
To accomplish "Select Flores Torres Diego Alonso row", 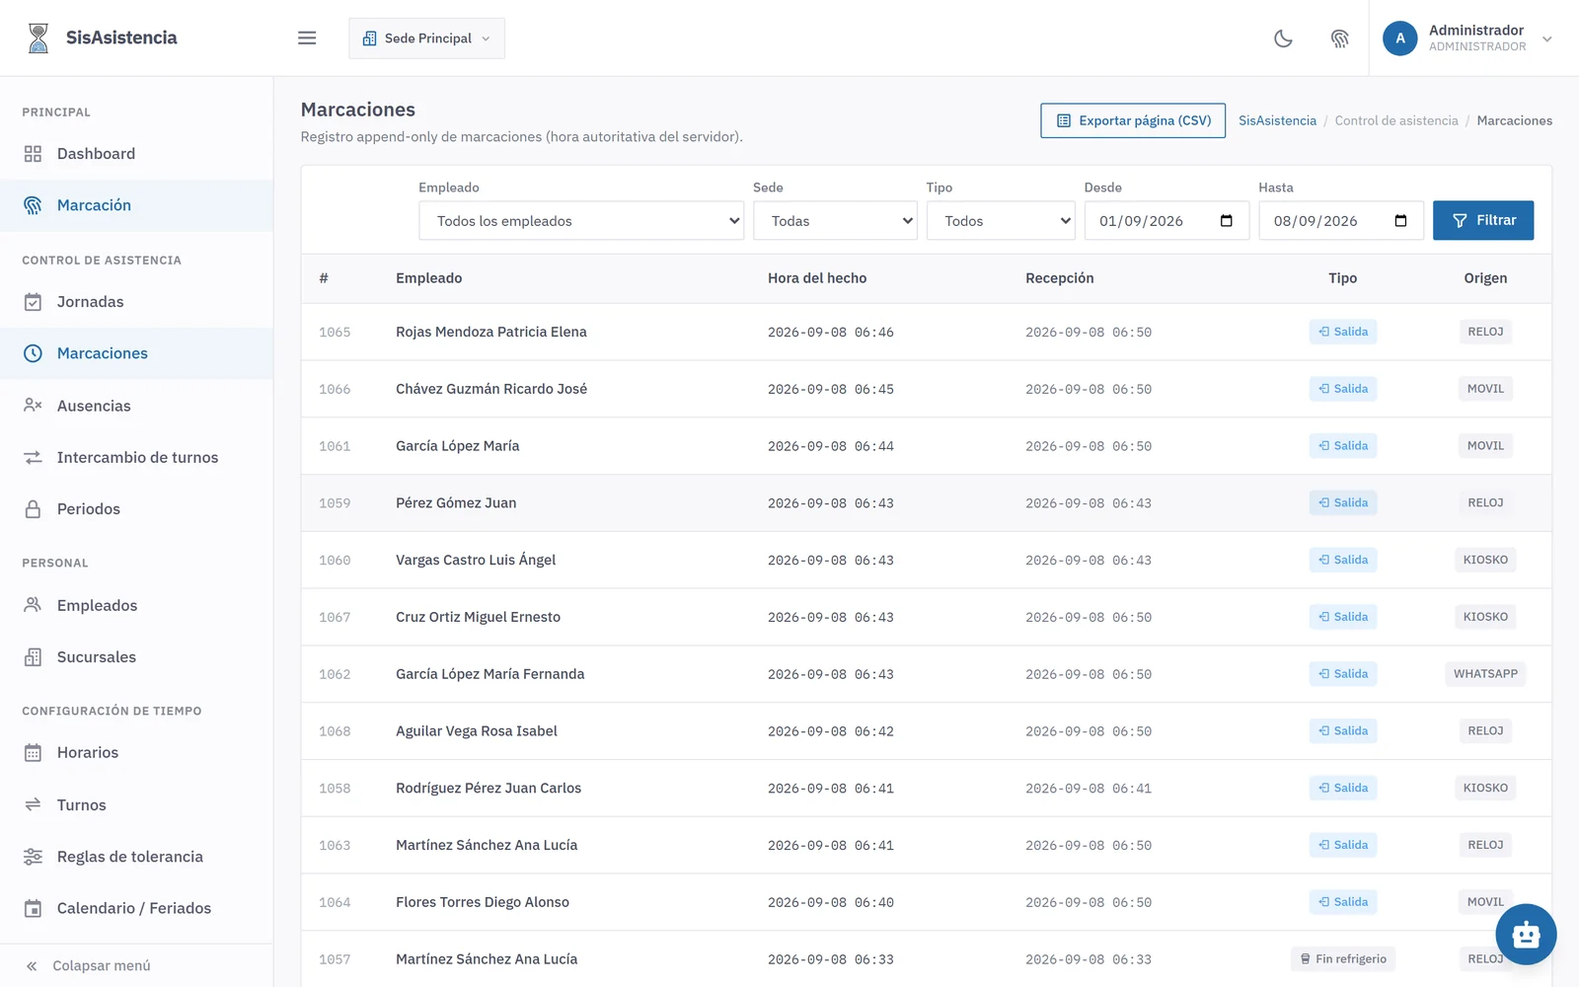I will coord(926,902).
